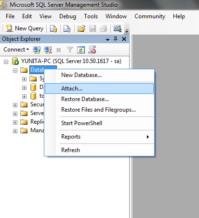The height and width of the screenshot is (218, 199).
Task: Click the Security folder icon
Action: coord(24,104)
